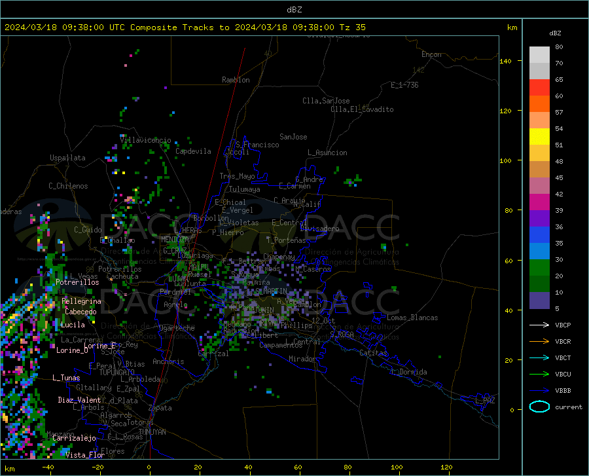Click the 'VBCP' legend label
Viewport: 589px width, 476px height.
[563, 325]
